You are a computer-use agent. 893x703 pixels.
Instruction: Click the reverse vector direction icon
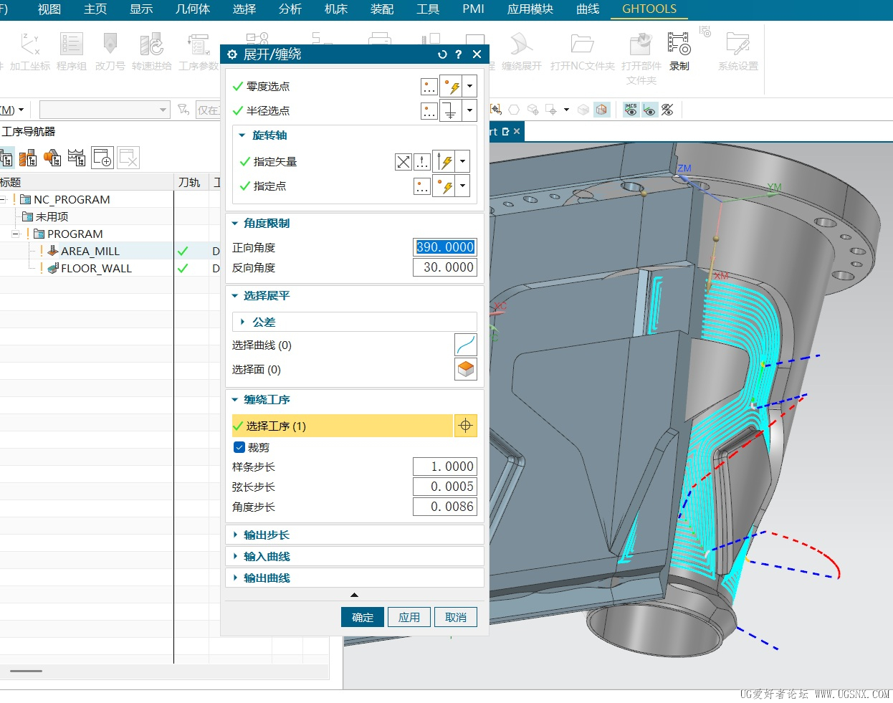tap(403, 162)
